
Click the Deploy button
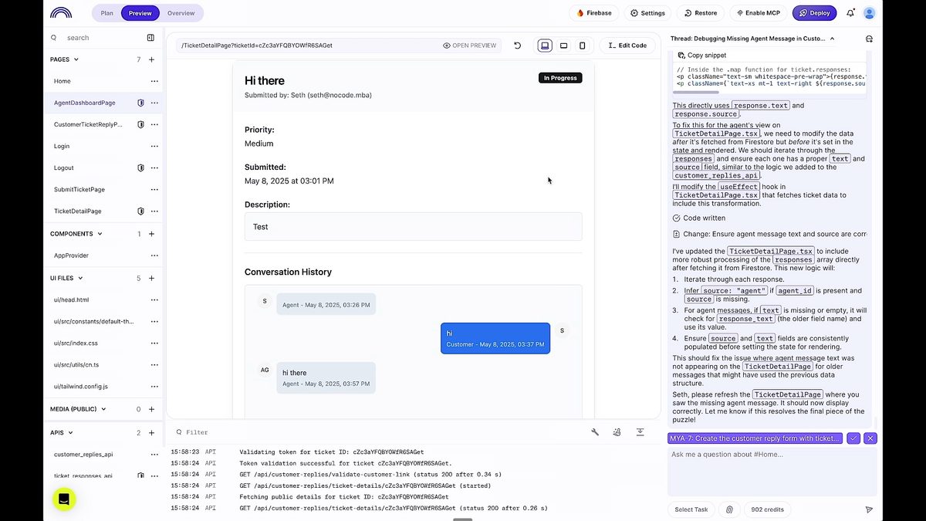pos(814,13)
